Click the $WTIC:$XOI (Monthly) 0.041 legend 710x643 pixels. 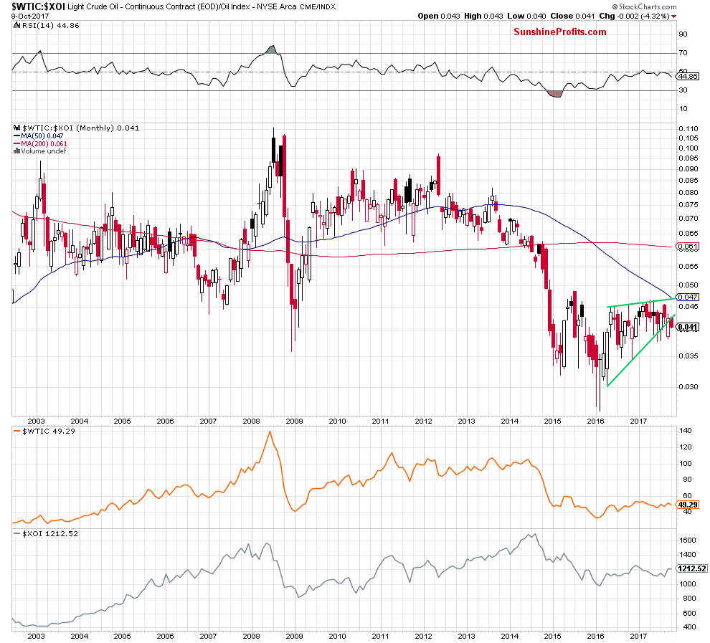click(x=80, y=128)
